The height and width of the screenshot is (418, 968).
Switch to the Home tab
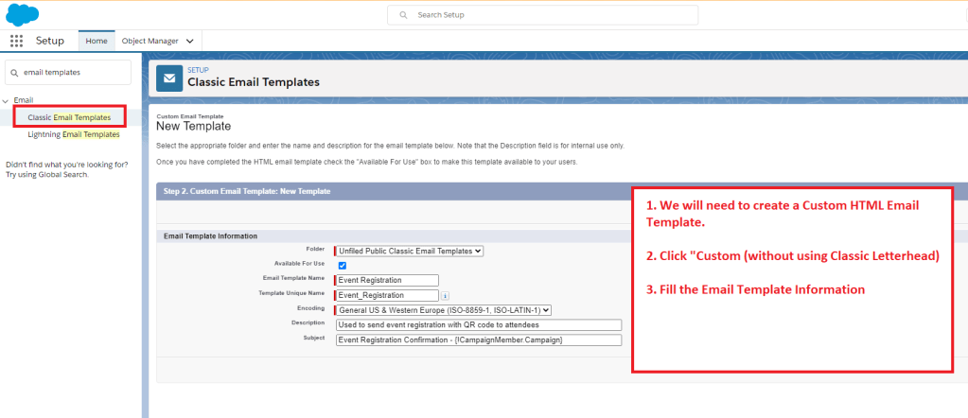click(97, 42)
